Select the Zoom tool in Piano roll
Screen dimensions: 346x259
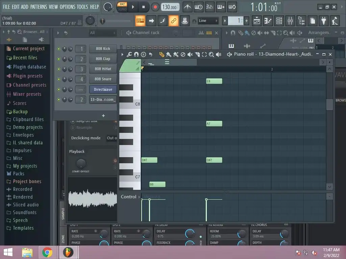point(211,54)
